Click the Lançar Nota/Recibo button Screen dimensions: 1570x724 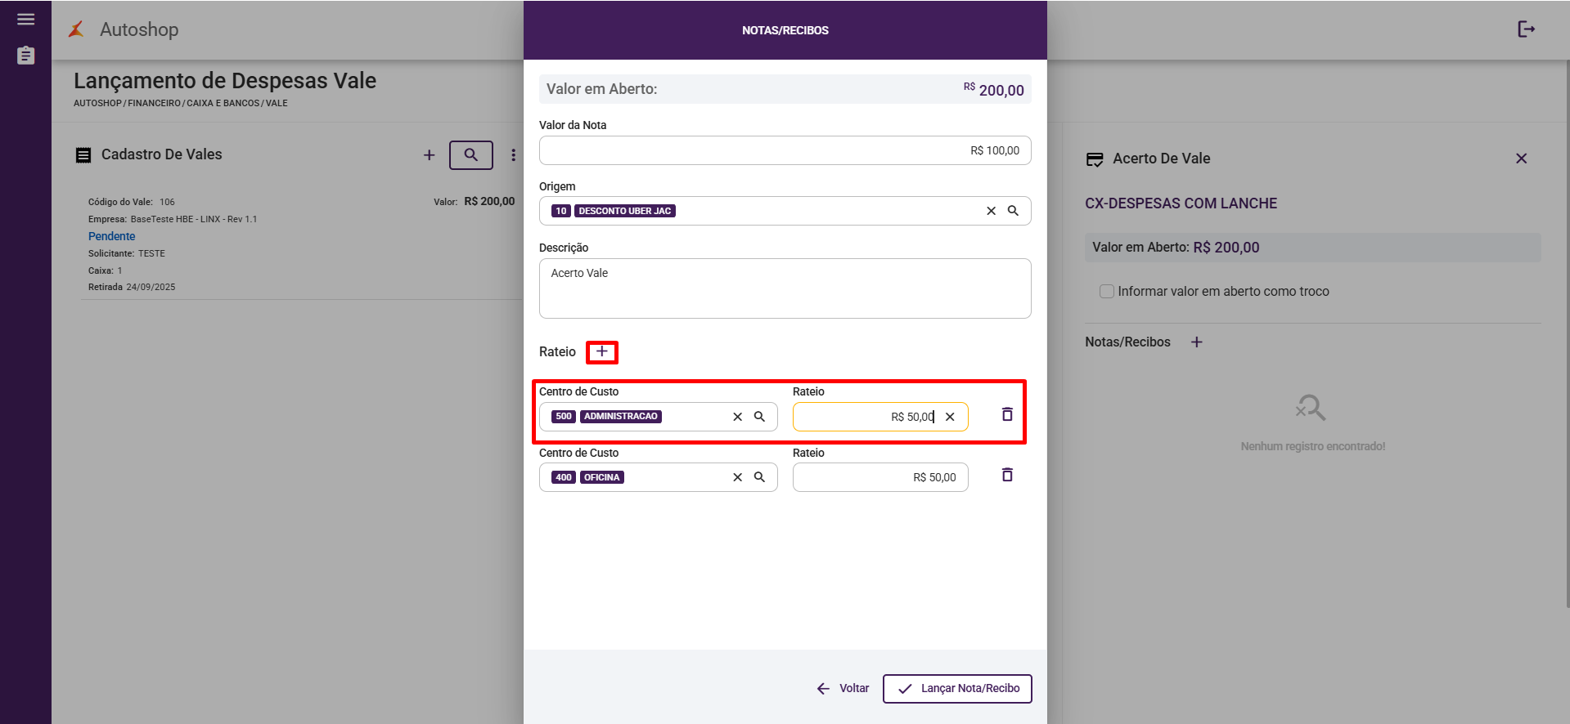[957, 689]
